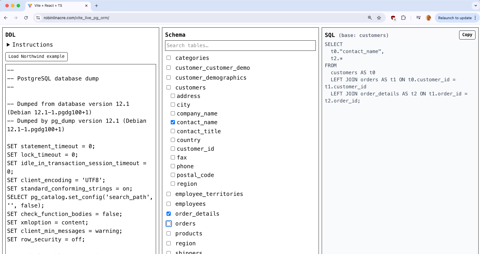This screenshot has width=480, height=254.
Task: Check the company_name column checkbox
Action: (173, 113)
